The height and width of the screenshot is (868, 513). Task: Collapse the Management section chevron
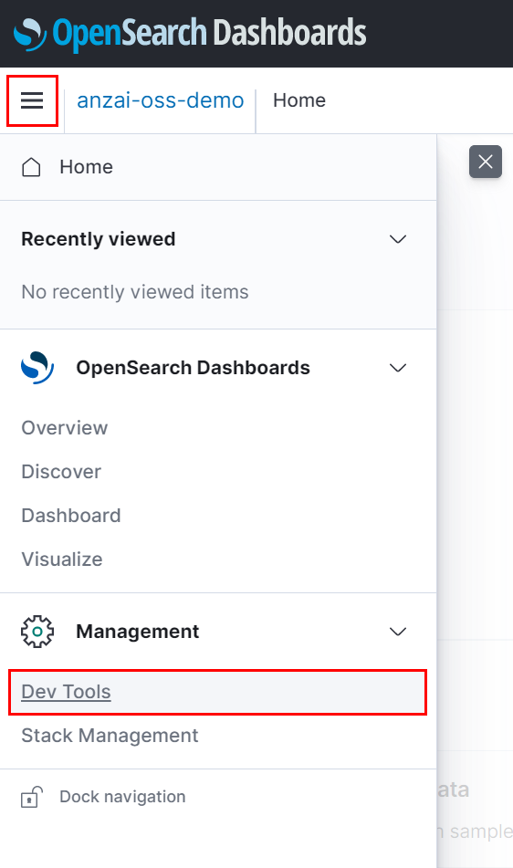coord(398,631)
